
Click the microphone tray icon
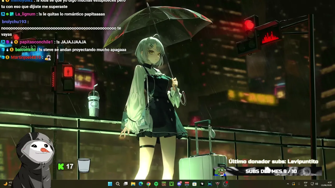(x=299, y=184)
